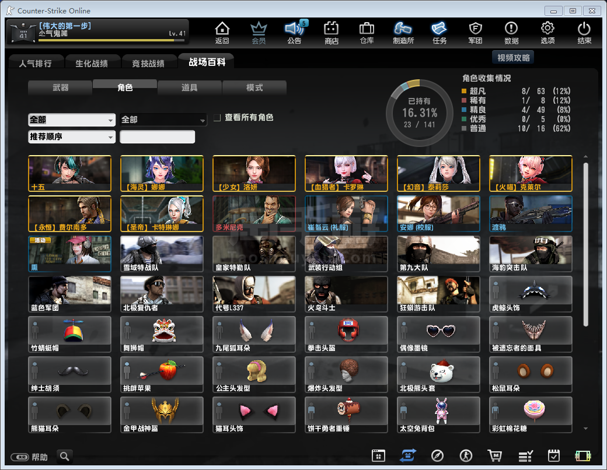Viewport: 607px width, 470px height.
Task: Open the player profile card 伟大的第一步
Action: click(98, 31)
